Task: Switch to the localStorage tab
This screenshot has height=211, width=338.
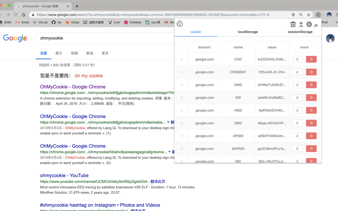Action: coord(248,32)
